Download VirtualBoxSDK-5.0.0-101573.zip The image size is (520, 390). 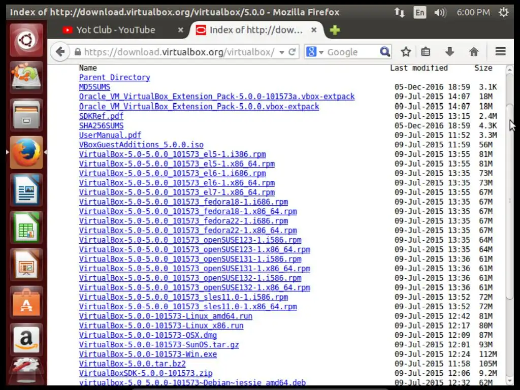146,374
